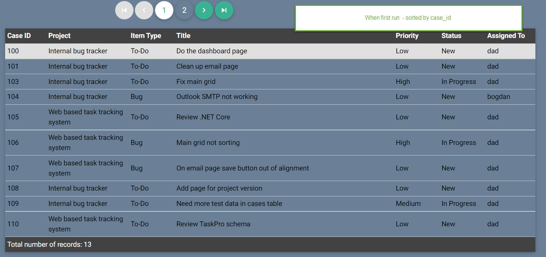This screenshot has height=257, width=546.
Task: Sort grid by Project column header
Action: pos(59,36)
